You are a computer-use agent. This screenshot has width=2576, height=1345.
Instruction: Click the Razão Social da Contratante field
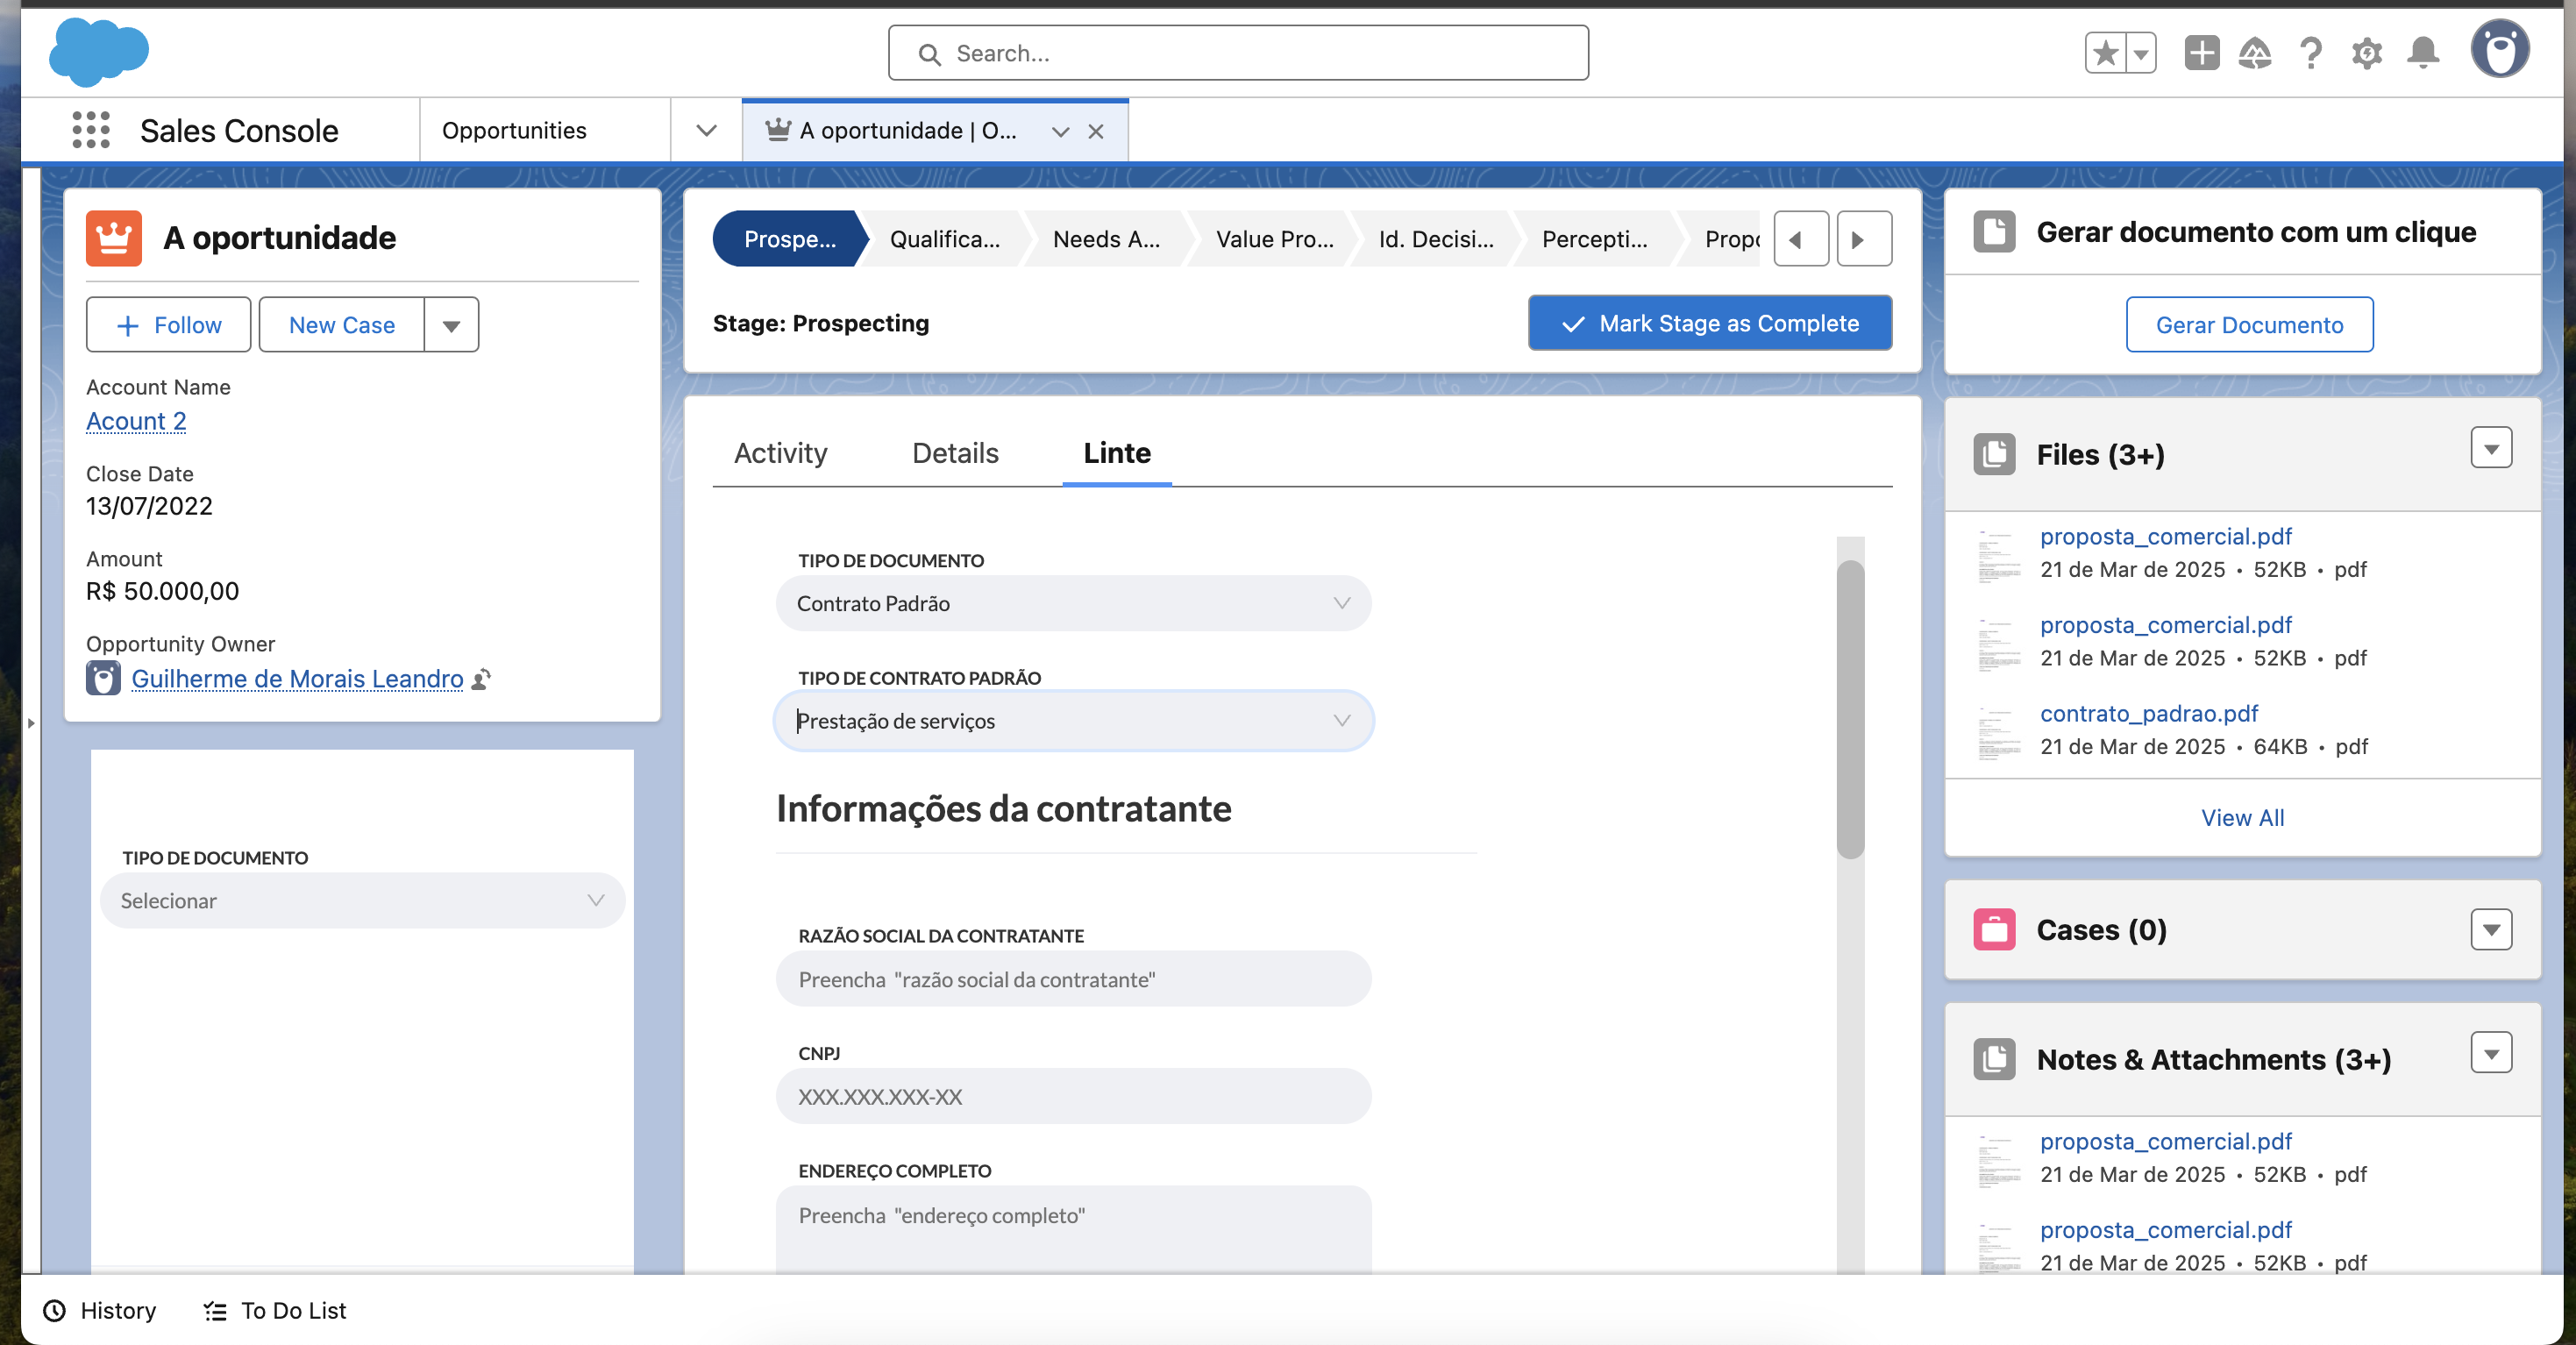click(1073, 979)
